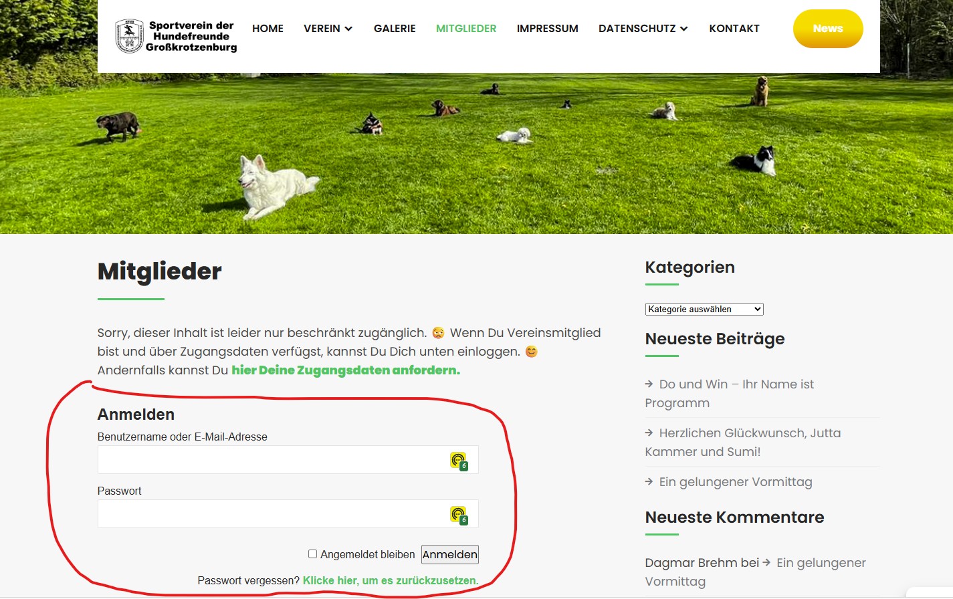Expand the VEREIN menu chevron
This screenshot has height=599, width=953.
[348, 29]
